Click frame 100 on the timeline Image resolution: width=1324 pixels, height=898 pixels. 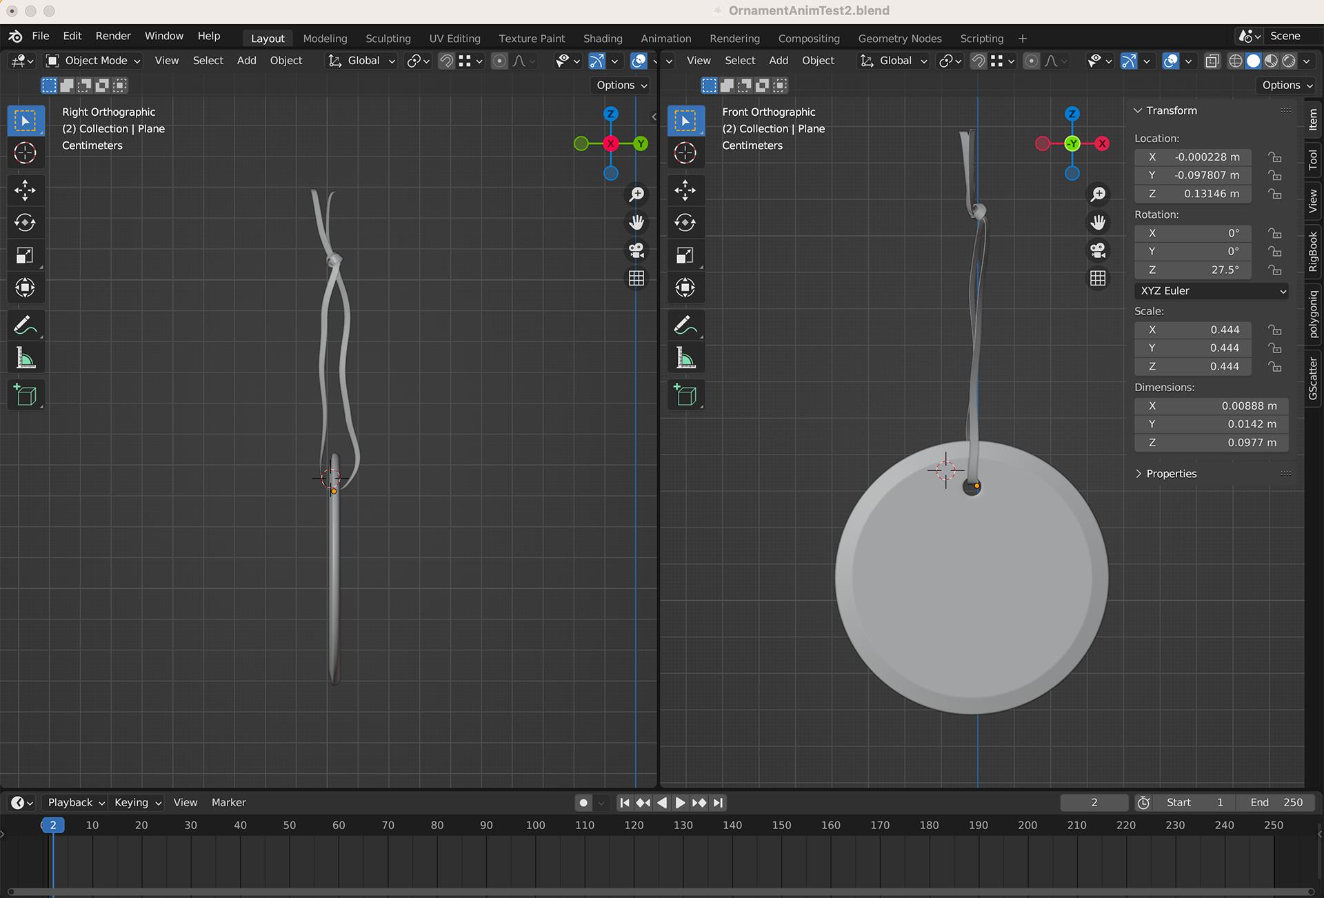(535, 826)
